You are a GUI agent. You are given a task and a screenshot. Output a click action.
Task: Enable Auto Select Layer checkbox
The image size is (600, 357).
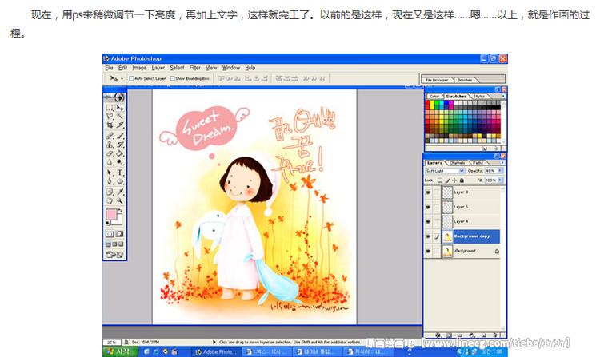132,78
